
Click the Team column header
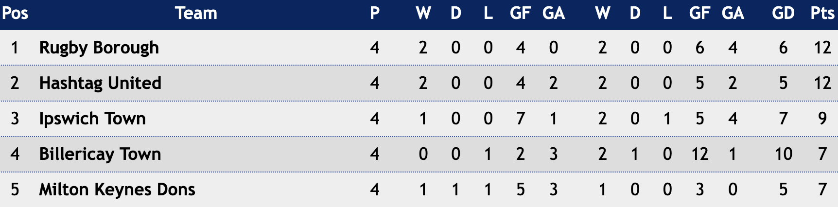pos(196,13)
